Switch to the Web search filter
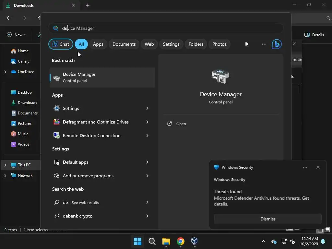 (149, 44)
